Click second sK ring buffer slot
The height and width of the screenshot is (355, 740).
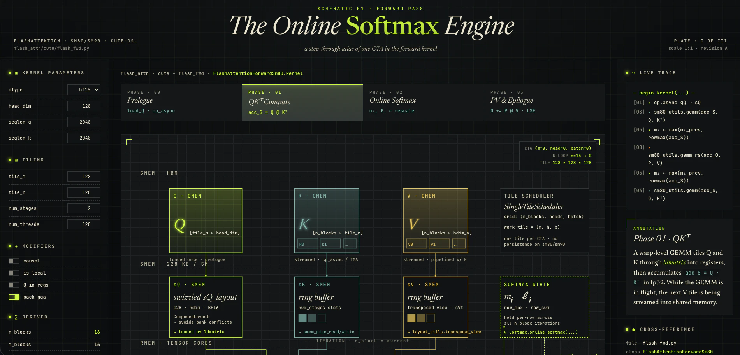pos(312,318)
